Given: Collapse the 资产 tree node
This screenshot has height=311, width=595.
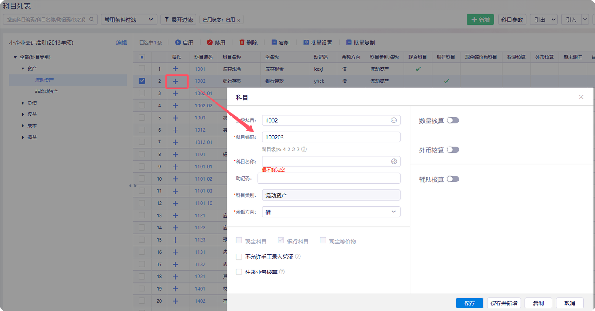Looking at the screenshot, I should (x=23, y=68).
